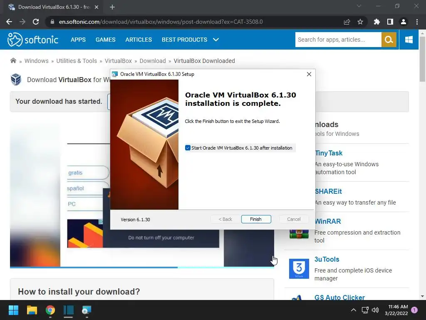Image resolution: width=426 pixels, height=320 pixels.
Task: Go back with the browser back arrow
Action: tap(9, 22)
